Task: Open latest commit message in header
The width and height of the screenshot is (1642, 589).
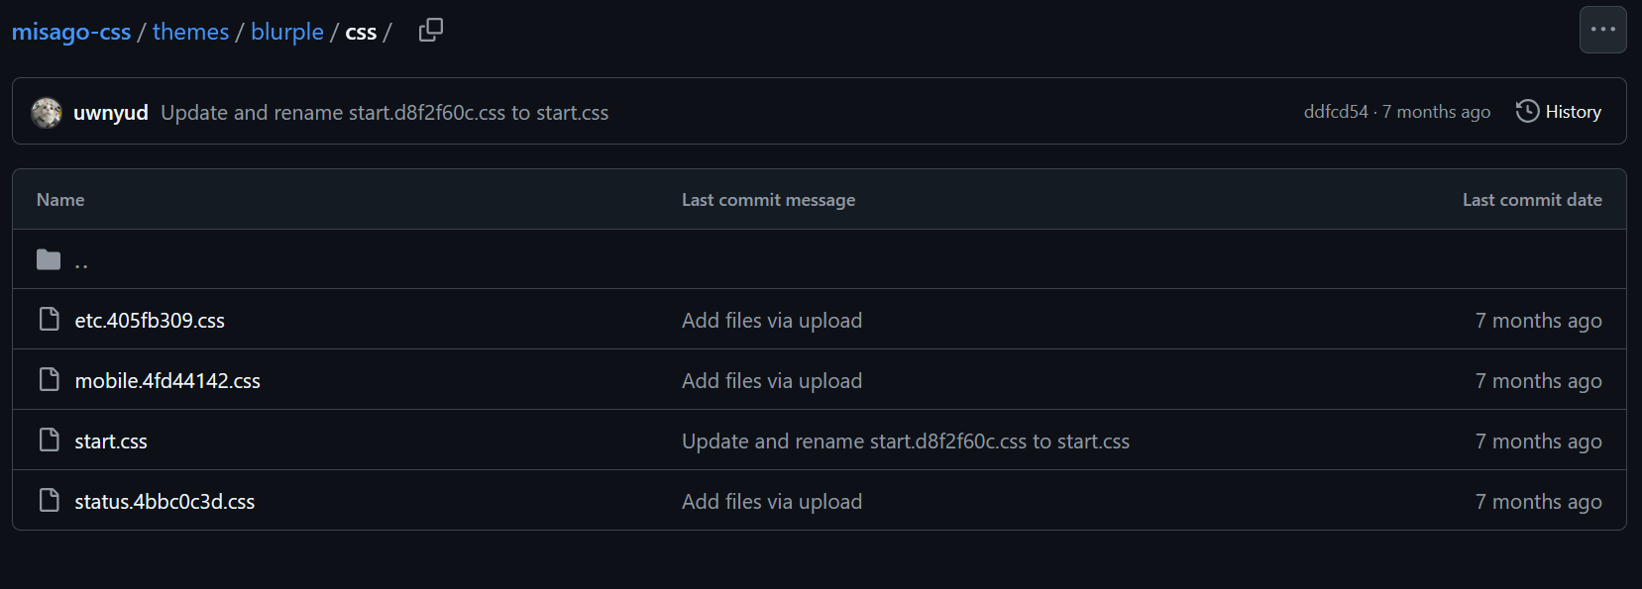Action: pyautogui.click(x=384, y=113)
